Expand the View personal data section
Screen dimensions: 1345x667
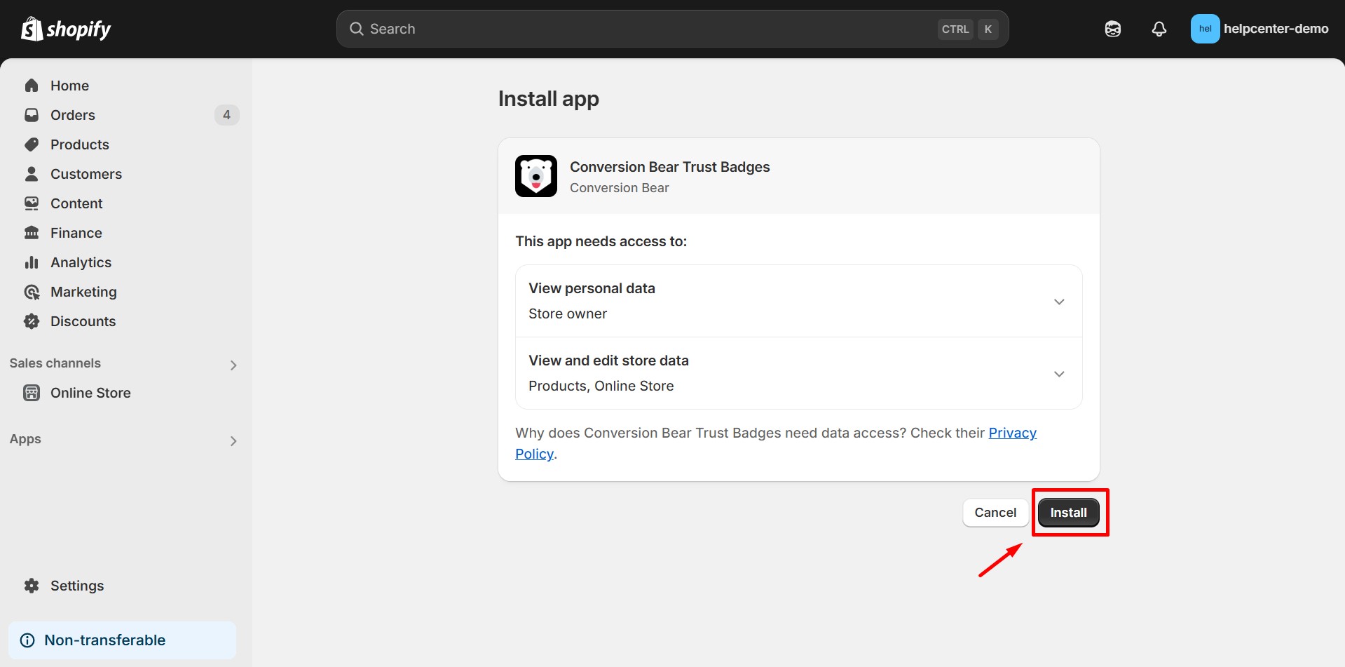(1058, 301)
